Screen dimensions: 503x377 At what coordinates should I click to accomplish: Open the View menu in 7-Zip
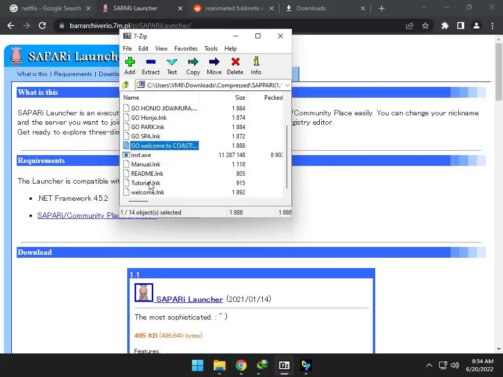161,49
